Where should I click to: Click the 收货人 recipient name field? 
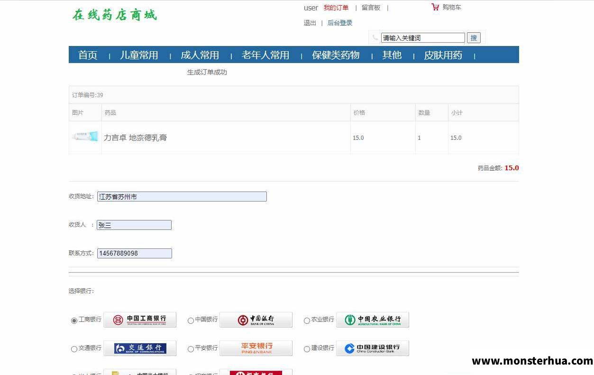coord(134,225)
